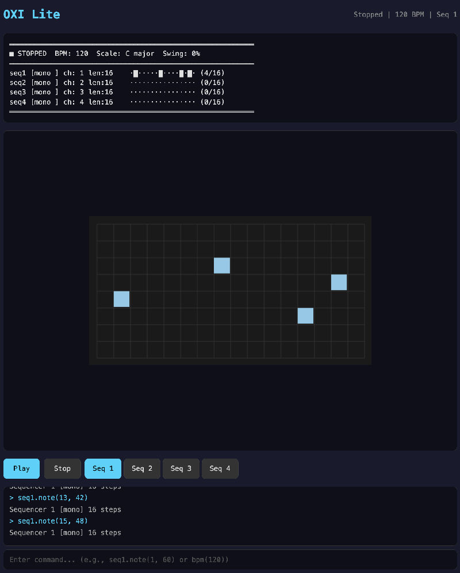
Task: Toggle off the lit note on step 2
Action: click(121, 299)
